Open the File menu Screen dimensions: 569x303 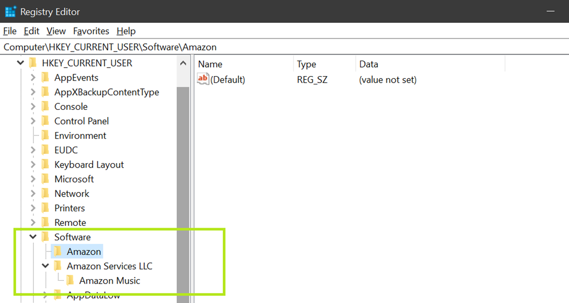pyautogui.click(x=10, y=31)
